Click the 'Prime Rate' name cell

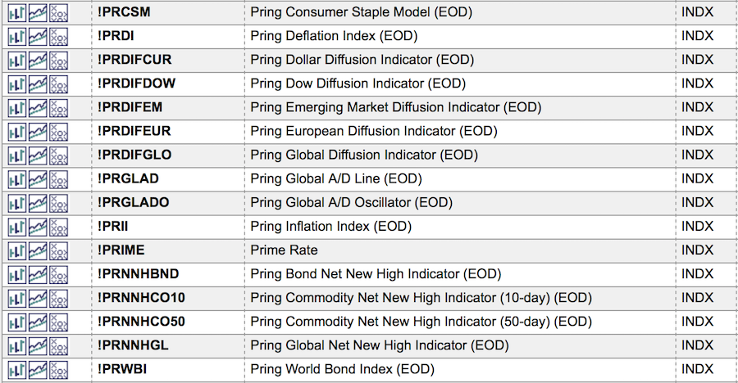(284, 250)
